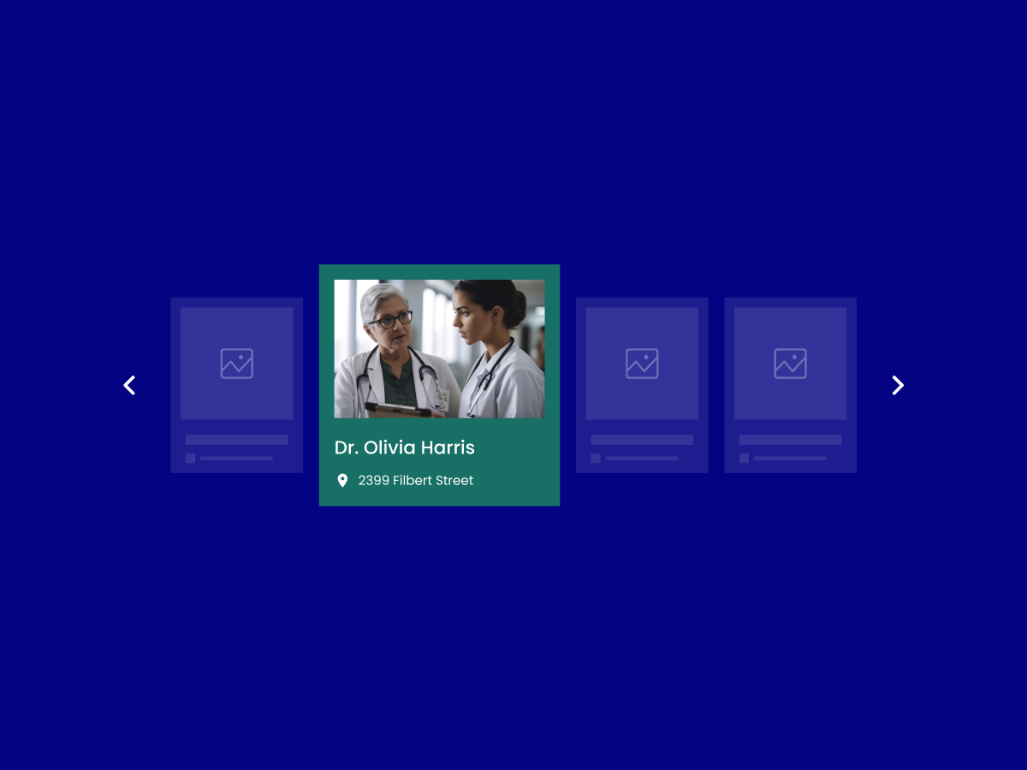Click title placeholder bar in card right of Dr. Harris
The width and height of the screenshot is (1027, 770).
(642, 440)
